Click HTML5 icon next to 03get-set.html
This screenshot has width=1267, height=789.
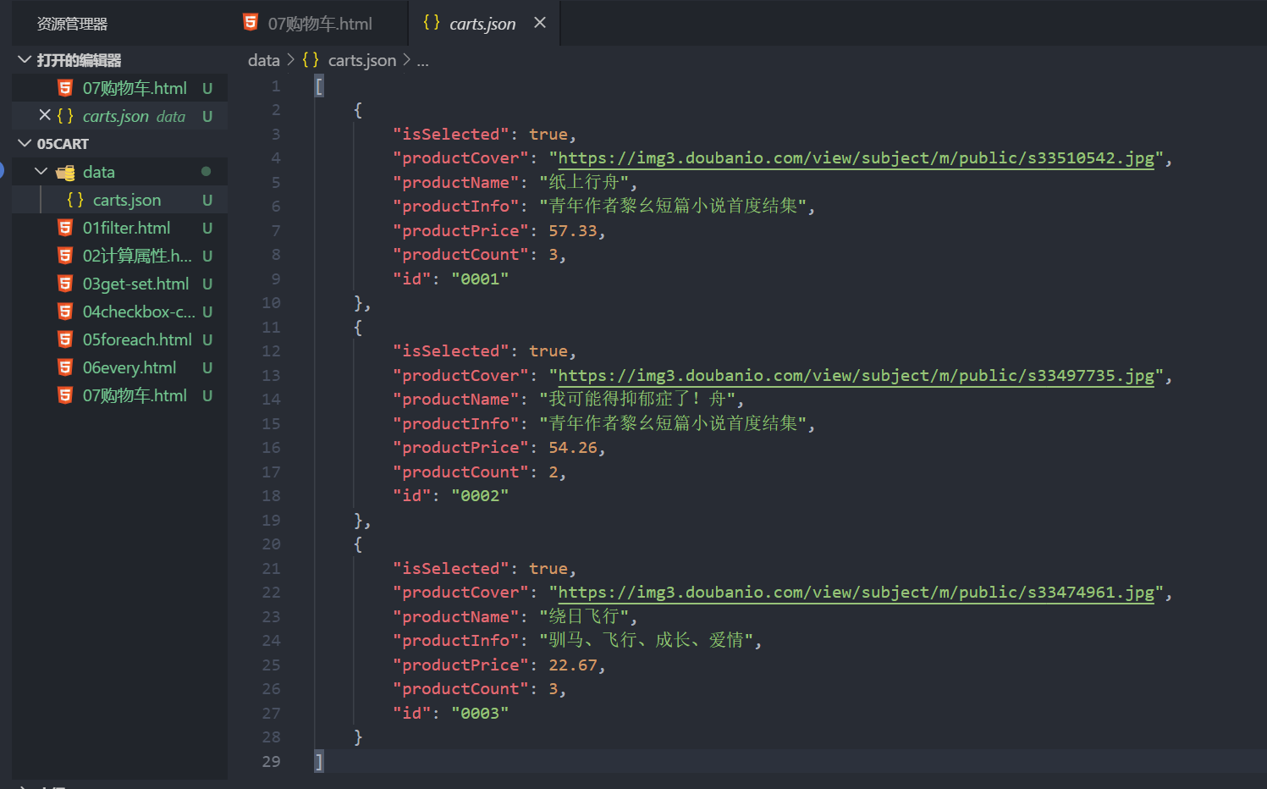(x=65, y=284)
